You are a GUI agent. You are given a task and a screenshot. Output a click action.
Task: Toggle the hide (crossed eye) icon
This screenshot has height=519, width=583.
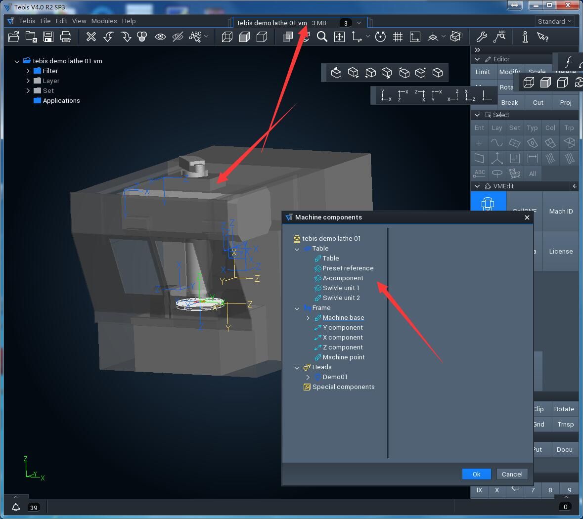178,37
